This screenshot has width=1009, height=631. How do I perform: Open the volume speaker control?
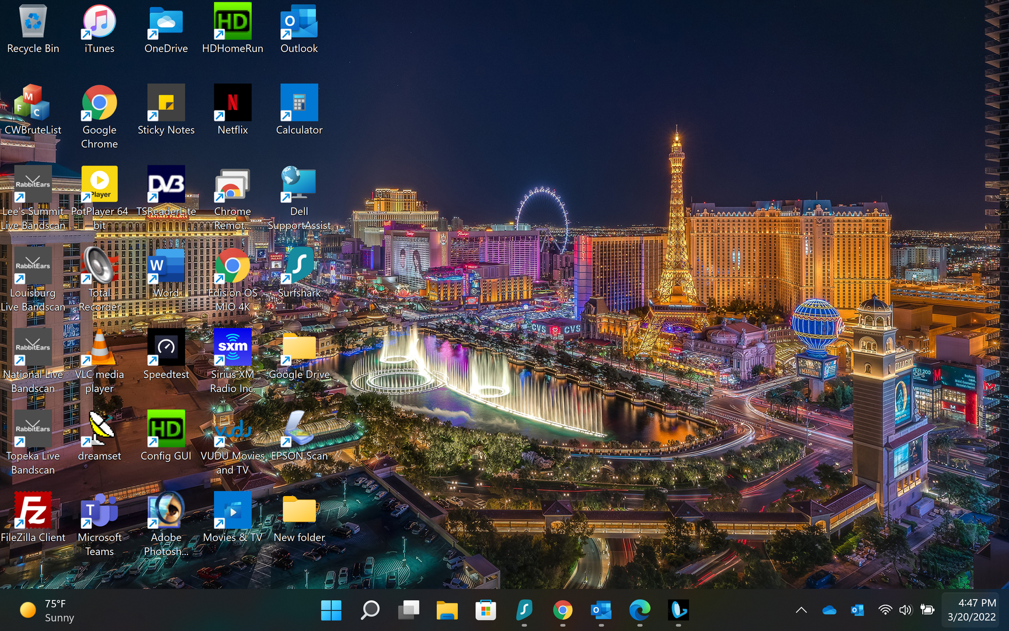(x=906, y=611)
